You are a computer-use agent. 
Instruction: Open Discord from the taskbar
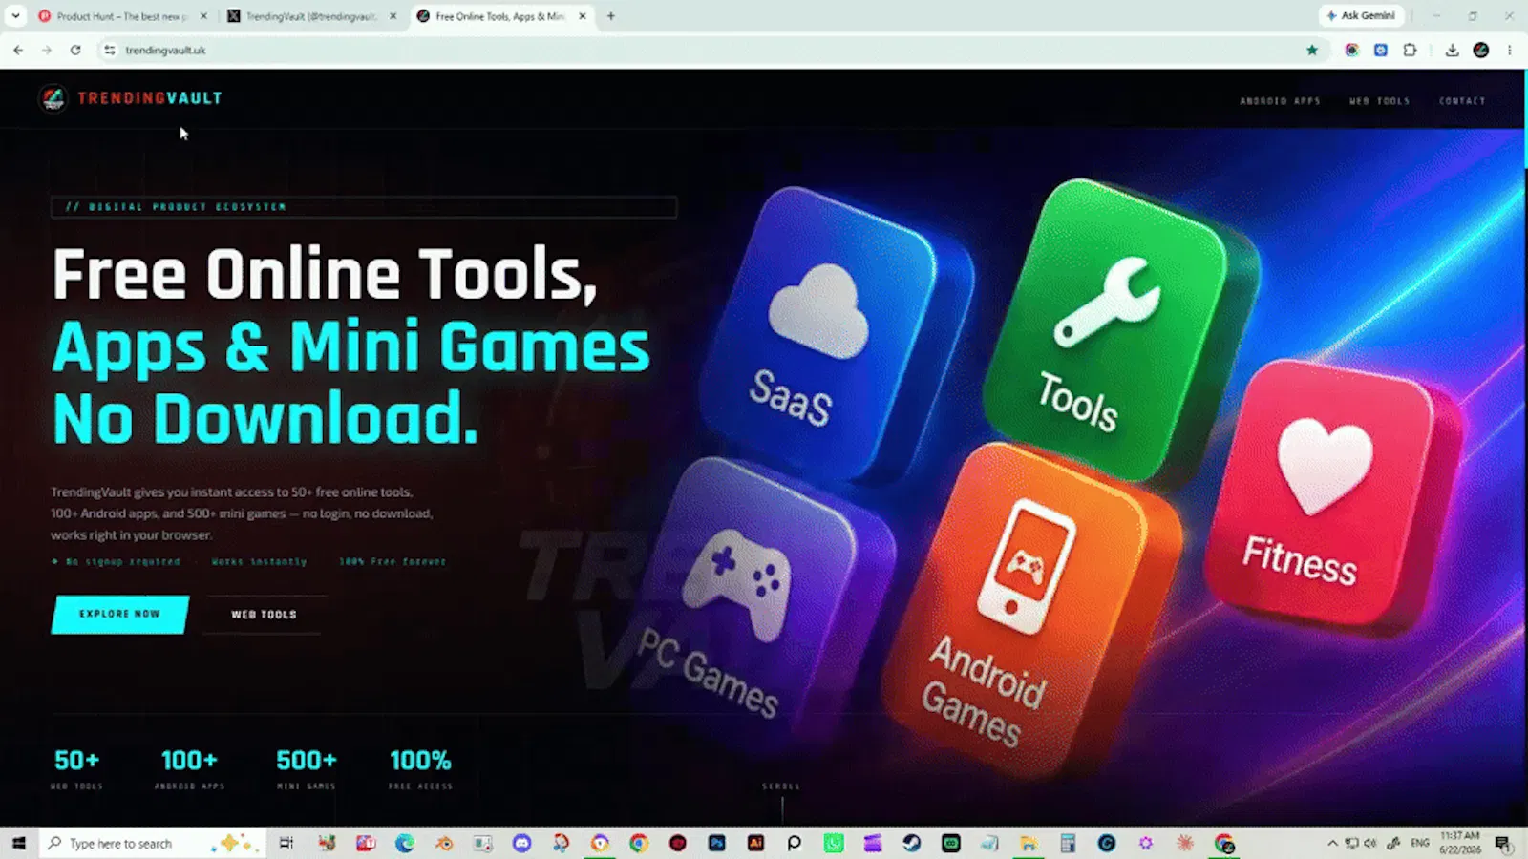point(521,843)
